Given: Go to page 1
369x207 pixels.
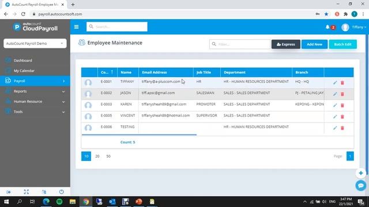Looking at the screenshot, I should click(x=350, y=156).
